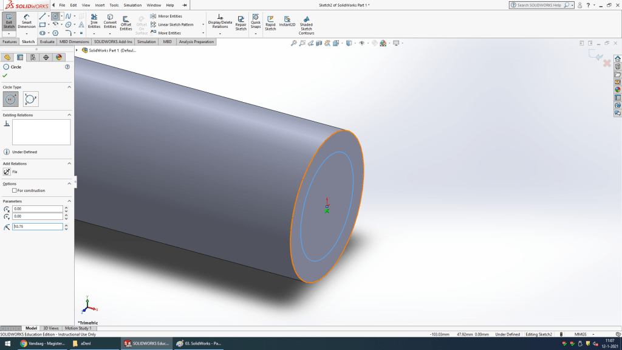This screenshot has width=622, height=350.
Task: Switch to the Evaluate tab
Action: [x=47, y=42]
